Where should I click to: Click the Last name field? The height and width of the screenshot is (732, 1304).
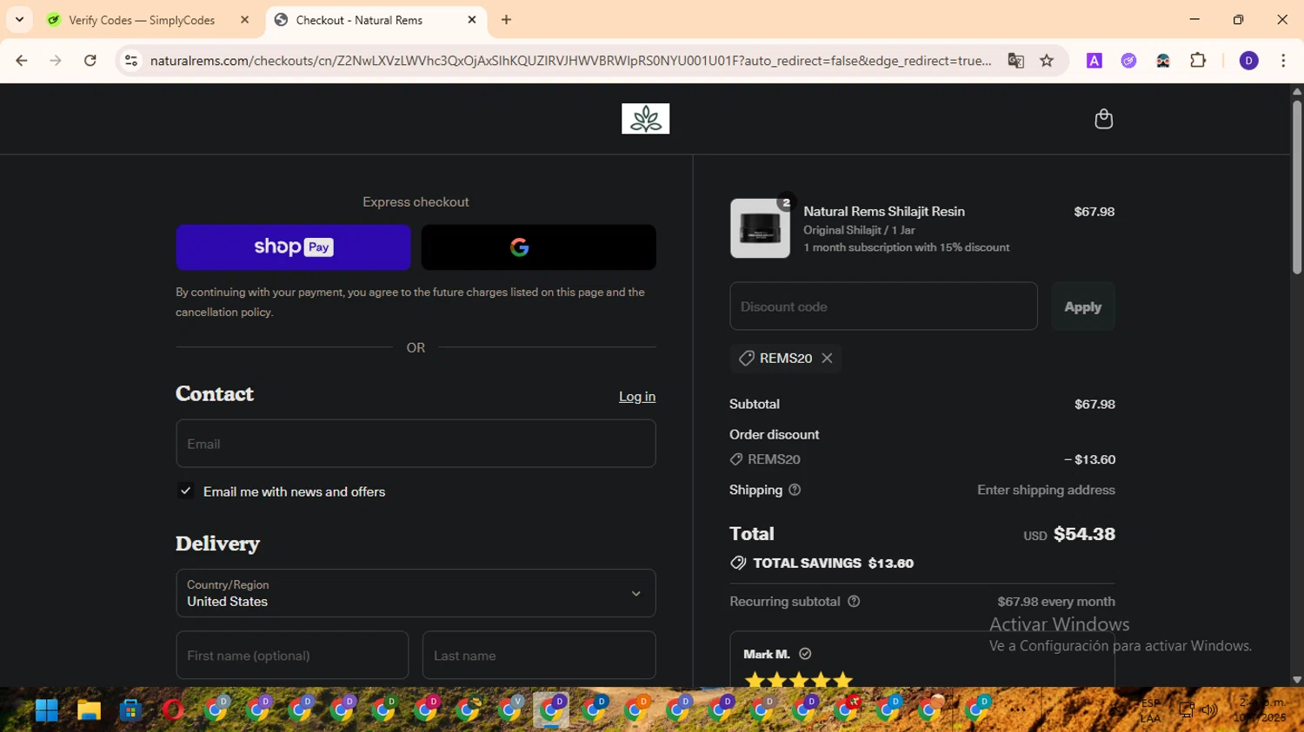click(x=539, y=656)
